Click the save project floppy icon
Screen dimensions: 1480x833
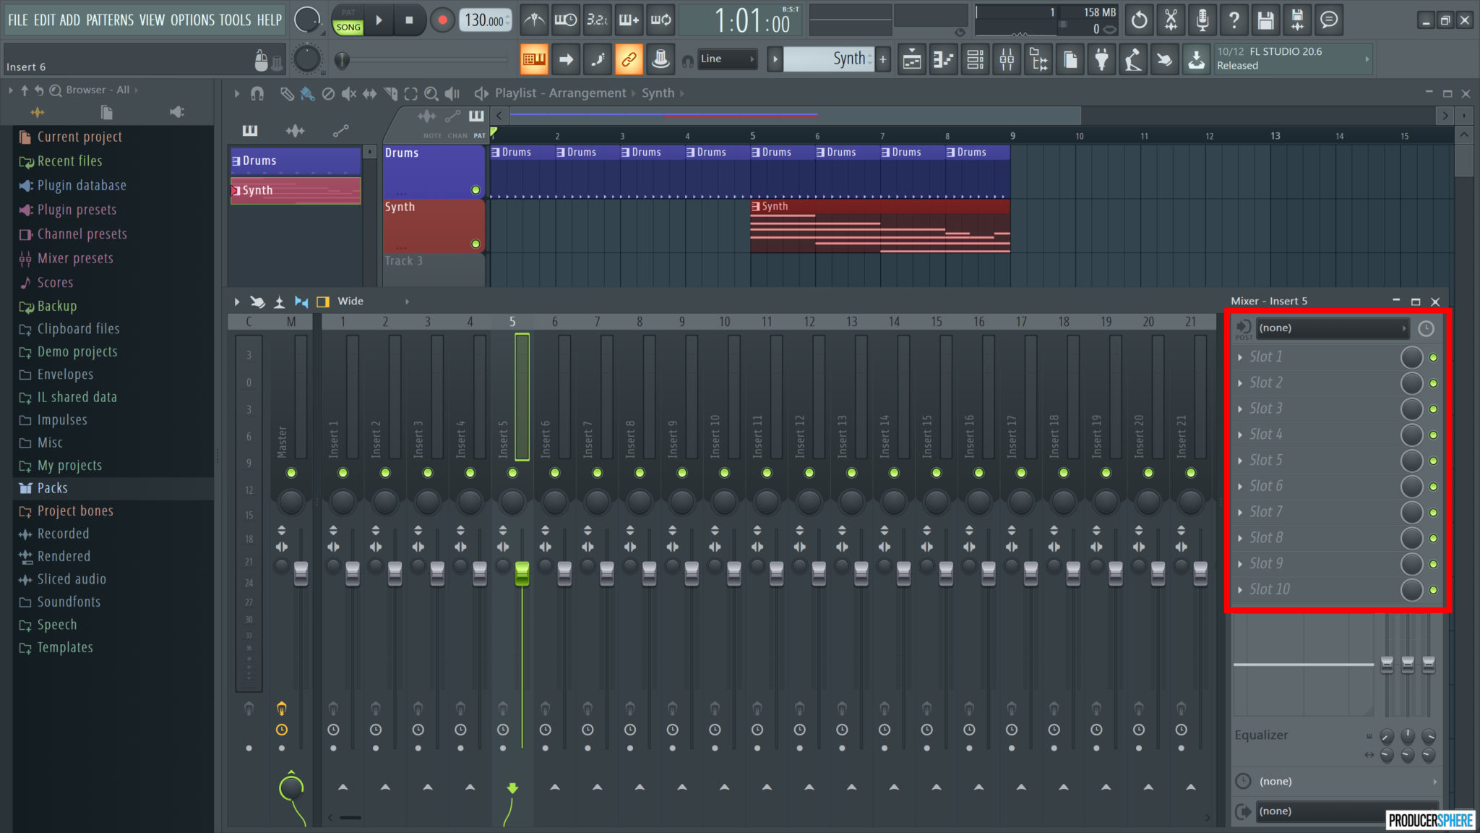(x=1265, y=20)
